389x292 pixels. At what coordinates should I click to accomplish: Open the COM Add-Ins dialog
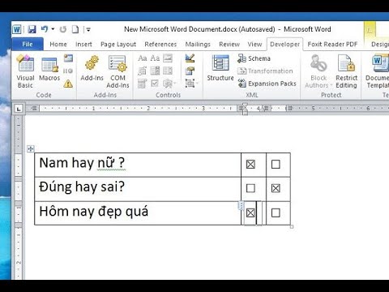tap(118, 71)
